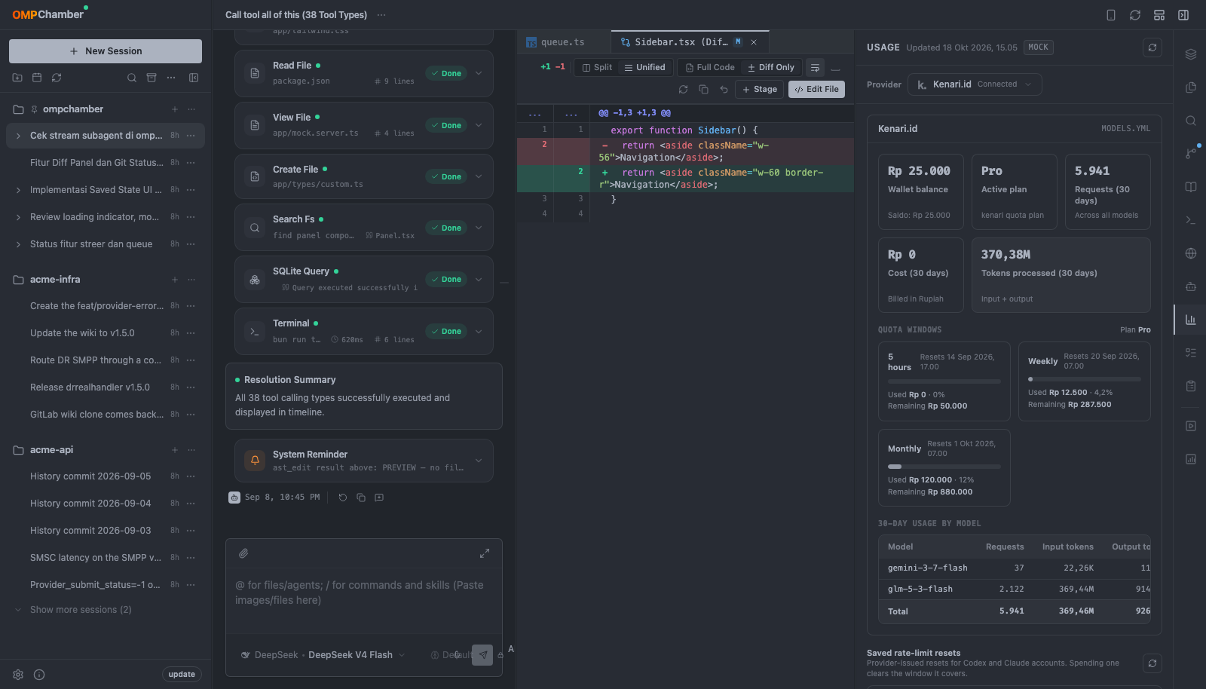Open the globe icon in right rail

tap(1191, 253)
